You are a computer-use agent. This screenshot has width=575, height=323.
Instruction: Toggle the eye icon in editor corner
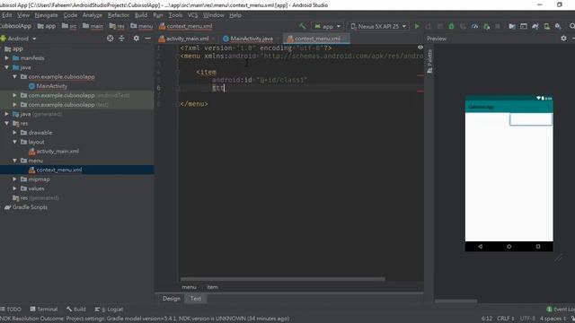pos(420,48)
